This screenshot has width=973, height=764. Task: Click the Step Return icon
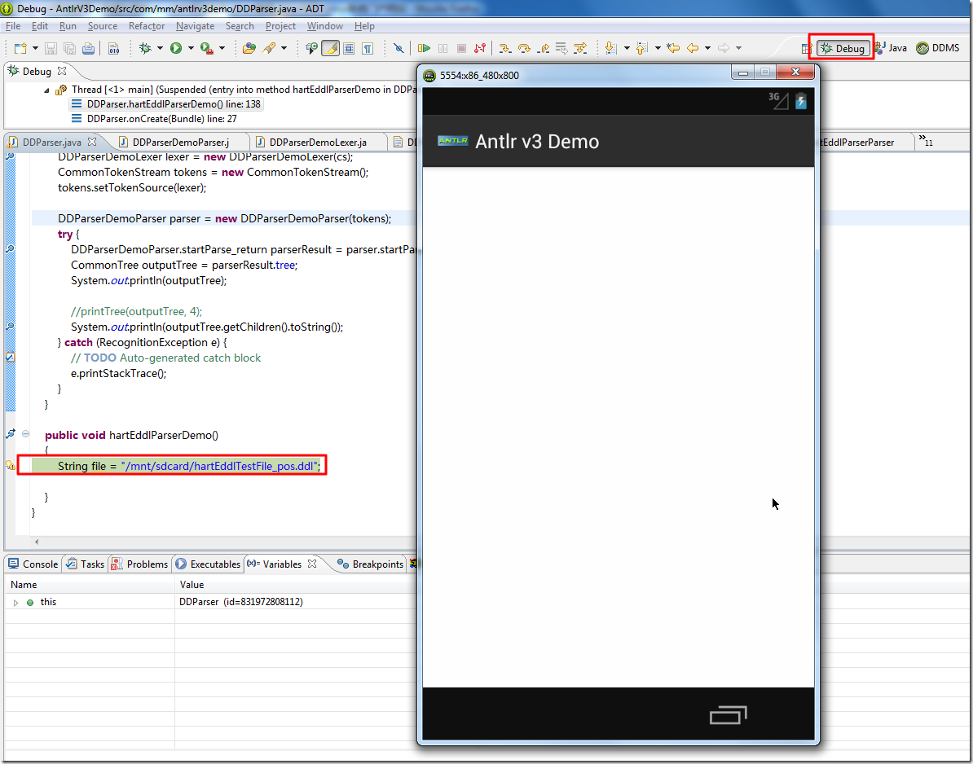pos(543,48)
